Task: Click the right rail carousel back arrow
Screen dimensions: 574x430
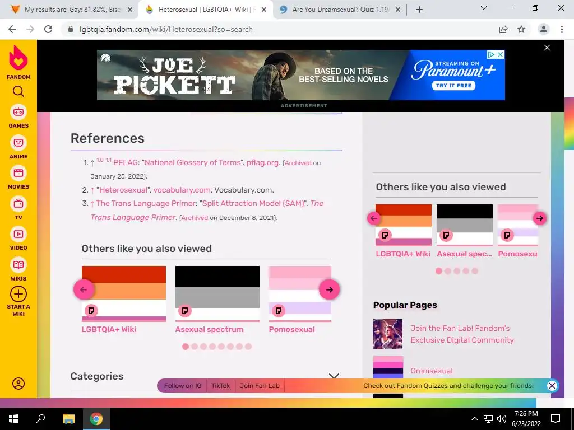Action: 373,218
